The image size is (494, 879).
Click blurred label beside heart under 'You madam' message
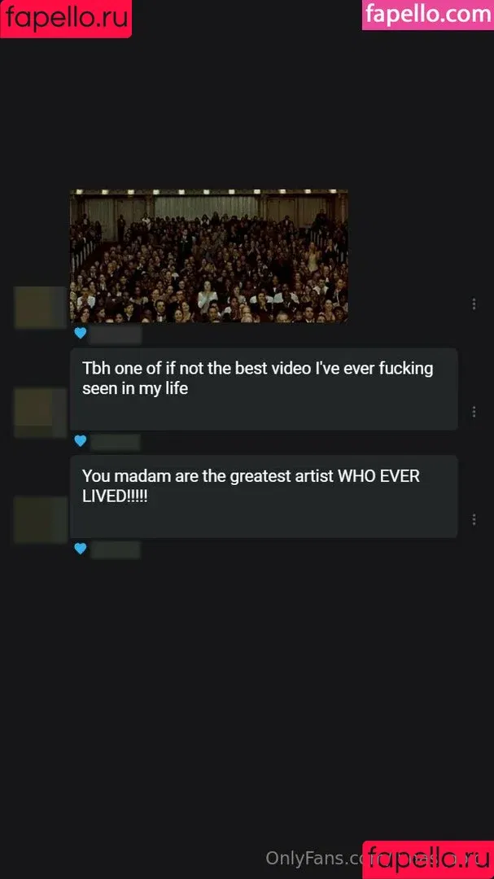[x=115, y=549]
